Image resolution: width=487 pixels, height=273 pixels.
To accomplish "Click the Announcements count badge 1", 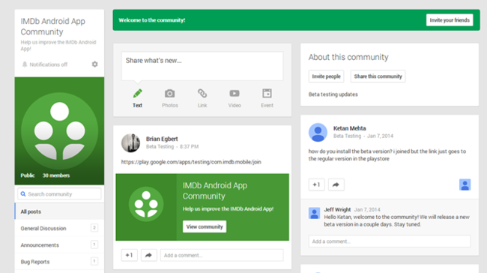I will tap(94, 244).
